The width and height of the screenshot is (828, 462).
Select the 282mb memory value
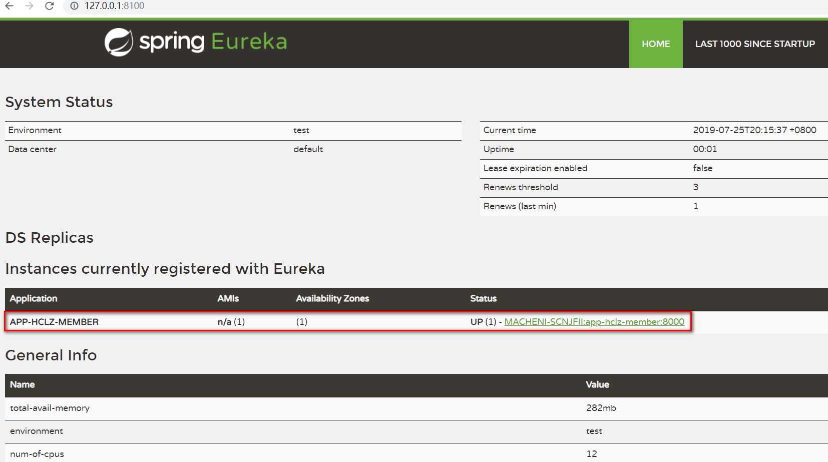pos(601,408)
